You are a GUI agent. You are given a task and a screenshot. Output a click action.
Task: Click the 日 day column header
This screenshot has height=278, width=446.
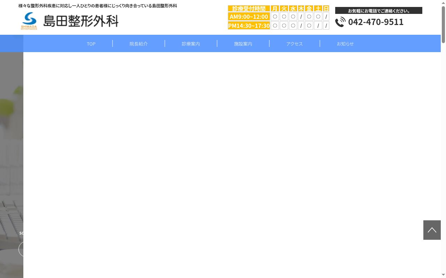pos(326,8)
